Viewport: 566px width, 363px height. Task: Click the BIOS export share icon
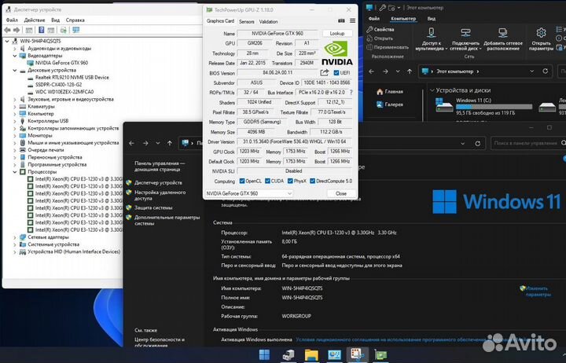click(x=325, y=71)
